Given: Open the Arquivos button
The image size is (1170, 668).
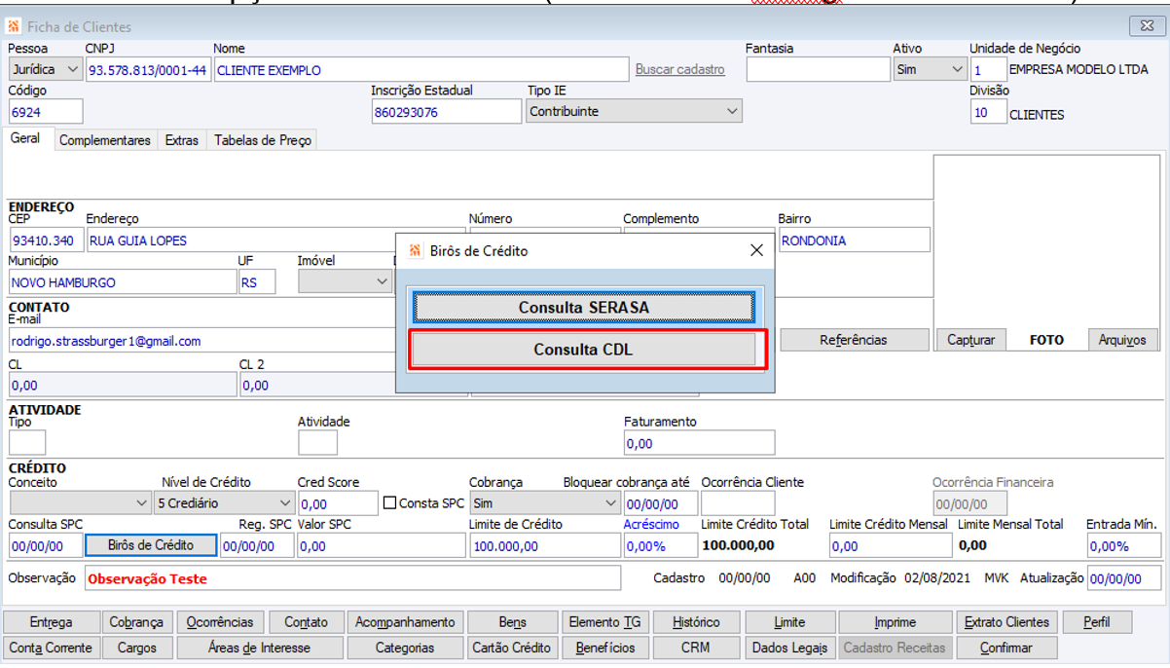Looking at the screenshot, I should click(1123, 340).
